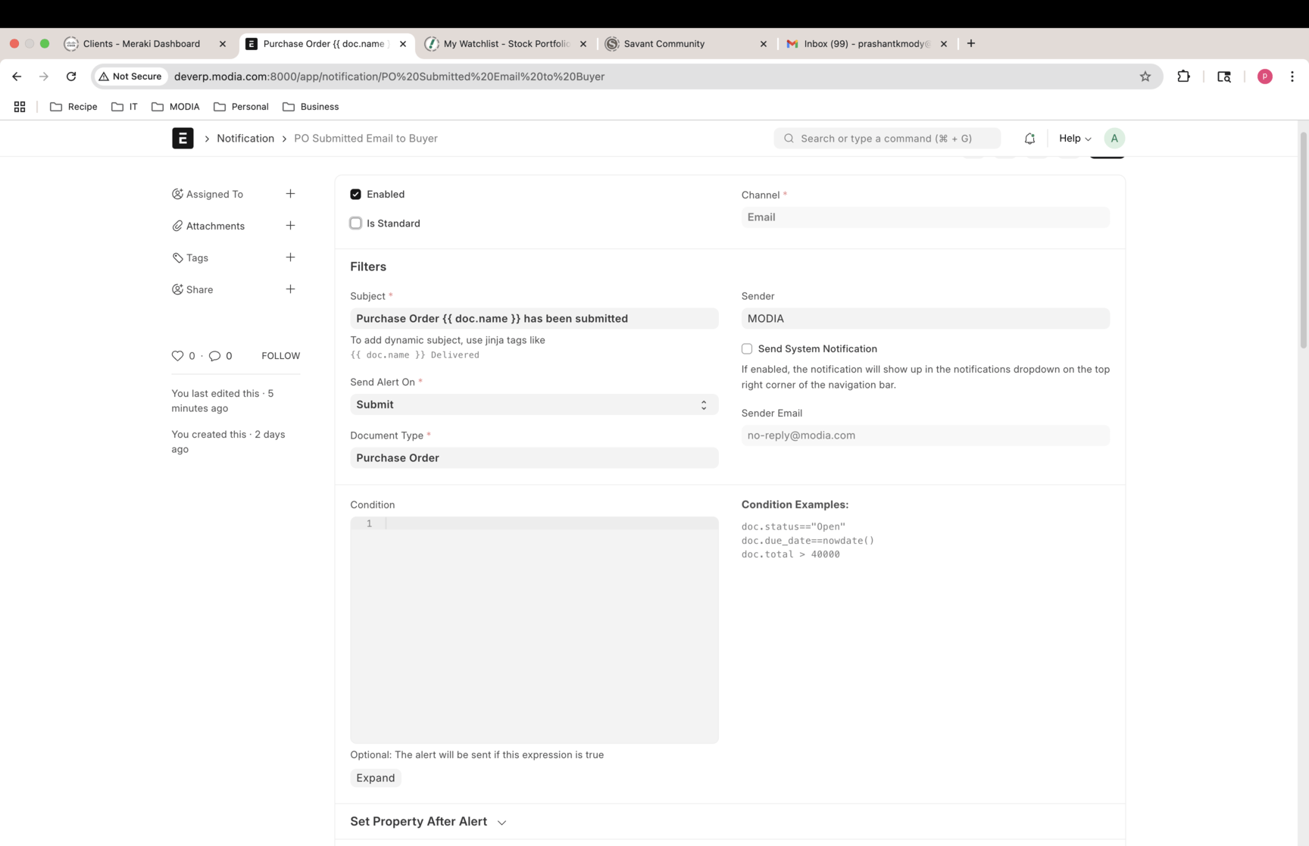The image size is (1309, 846).
Task: Bookmark this page with the star icon
Action: pyautogui.click(x=1145, y=76)
